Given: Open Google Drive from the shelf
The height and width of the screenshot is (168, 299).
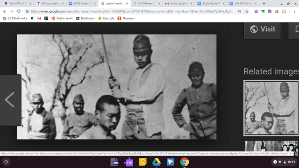Looking at the screenshot, I should (157, 162).
